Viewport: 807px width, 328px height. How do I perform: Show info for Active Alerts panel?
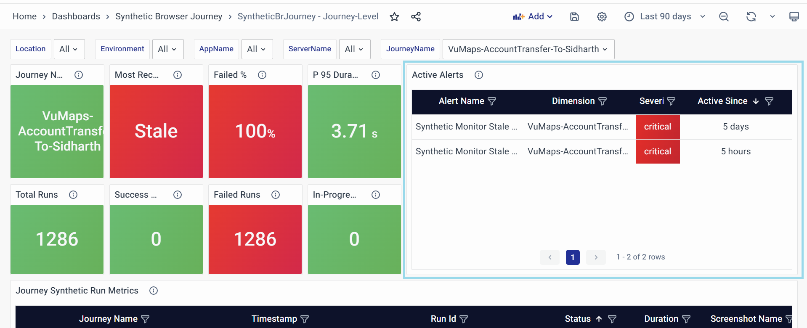[x=478, y=75]
